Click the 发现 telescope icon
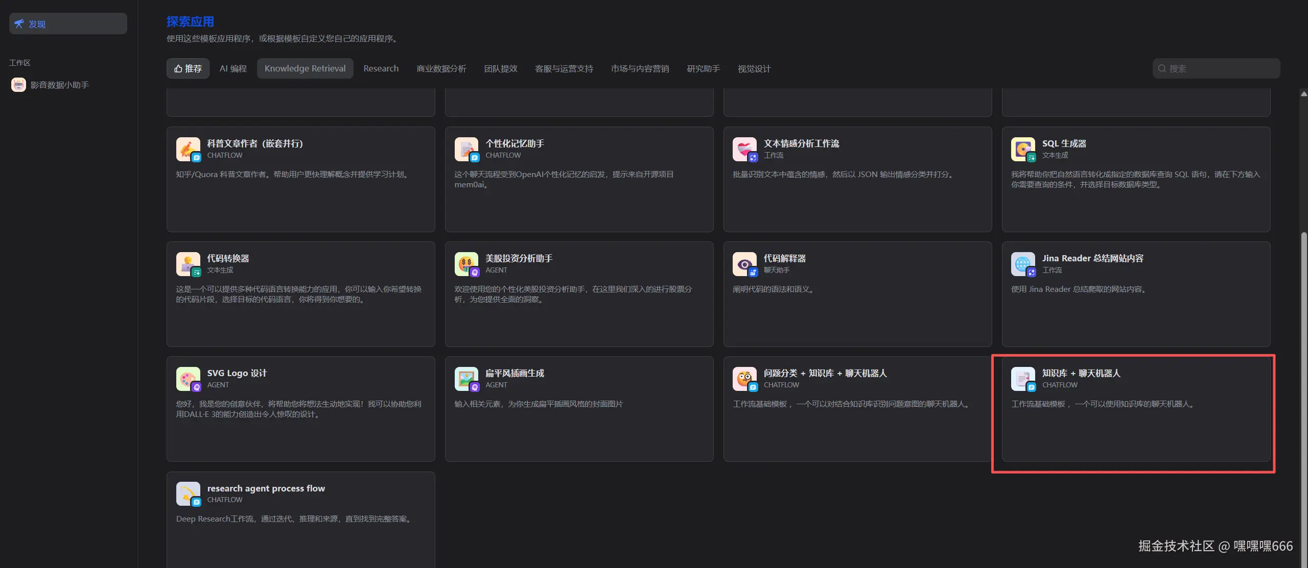 point(19,24)
